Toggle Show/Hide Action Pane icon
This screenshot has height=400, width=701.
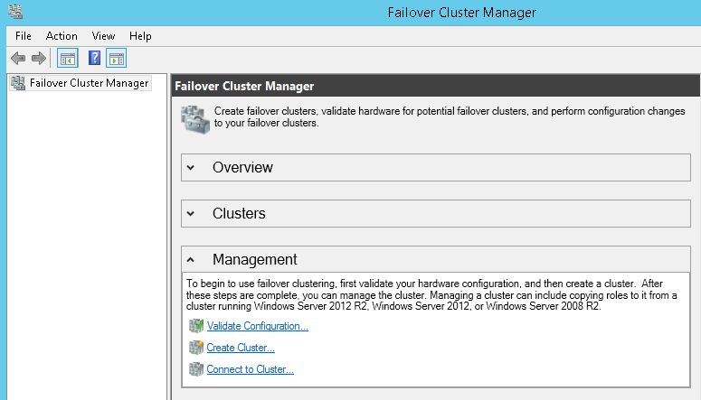click(x=117, y=58)
